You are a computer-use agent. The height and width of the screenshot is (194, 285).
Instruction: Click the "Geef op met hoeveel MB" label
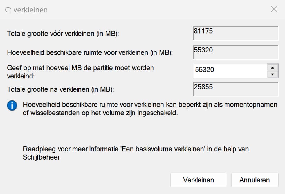[x=80, y=68]
